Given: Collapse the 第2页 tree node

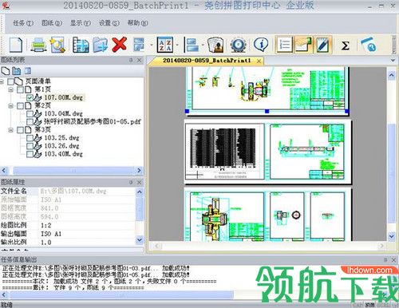Looking at the screenshot, I should coord(10,106).
